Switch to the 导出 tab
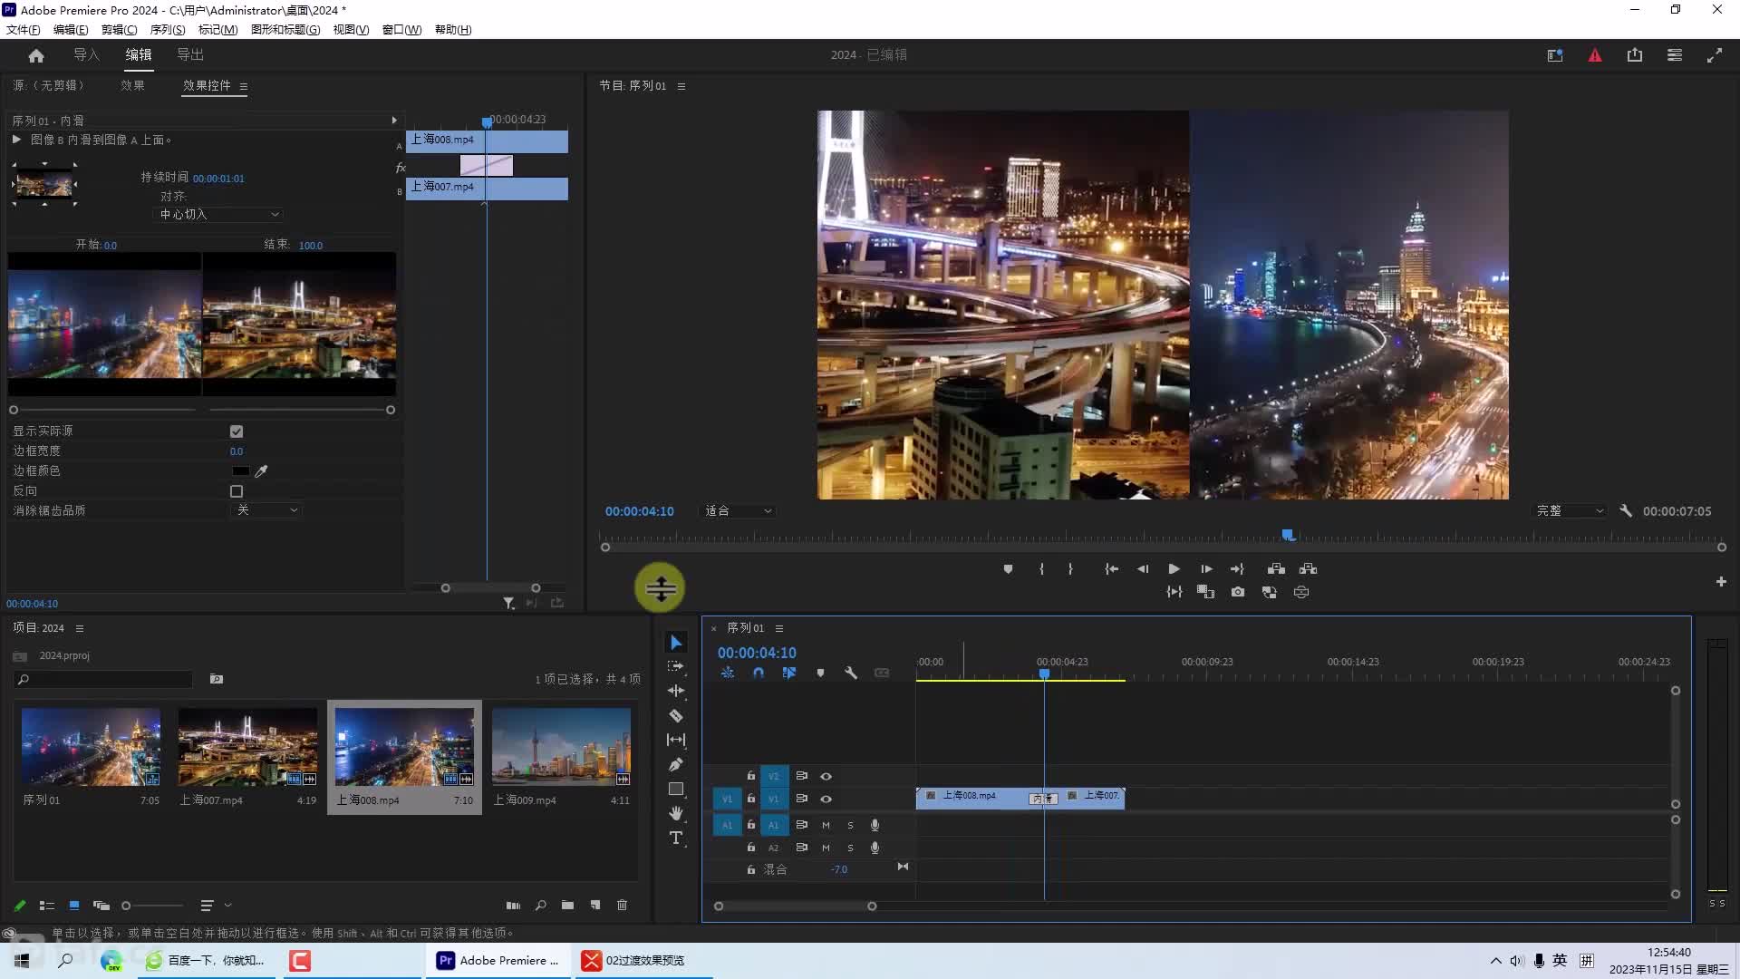This screenshot has width=1740, height=979. pyautogui.click(x=190, y=55)
